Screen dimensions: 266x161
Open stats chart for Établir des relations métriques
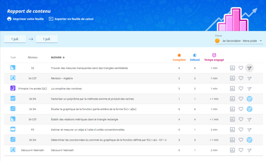pos(232,120)
